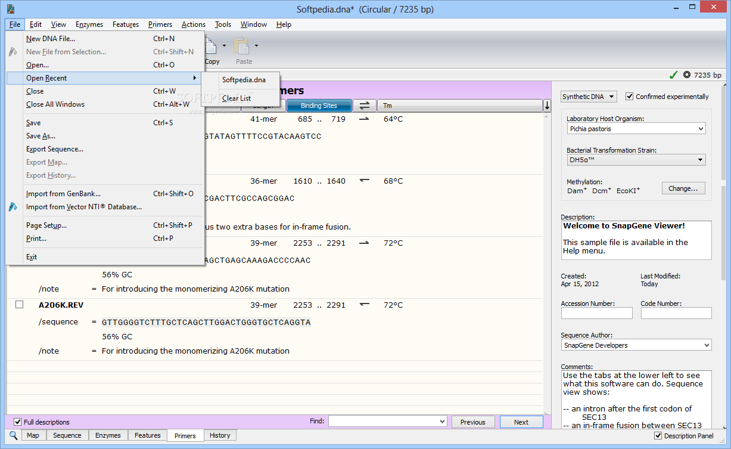Select Export Sequence... menu entry

click(x=105, y=149)
